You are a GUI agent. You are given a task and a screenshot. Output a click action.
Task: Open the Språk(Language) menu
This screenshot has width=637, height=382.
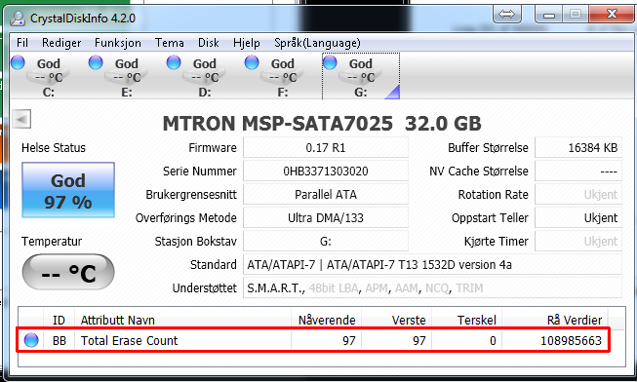point(317,43)
